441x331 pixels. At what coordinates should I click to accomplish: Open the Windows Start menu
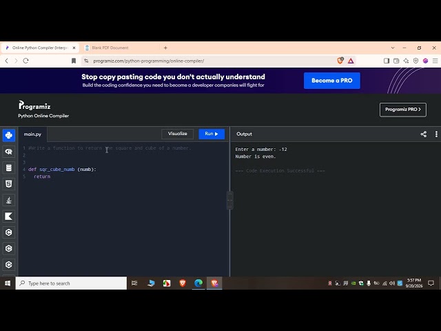coord(8,283)
